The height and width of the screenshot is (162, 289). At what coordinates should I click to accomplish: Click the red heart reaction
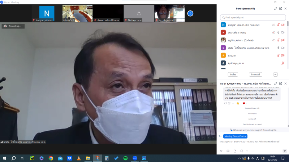point(245,103)
